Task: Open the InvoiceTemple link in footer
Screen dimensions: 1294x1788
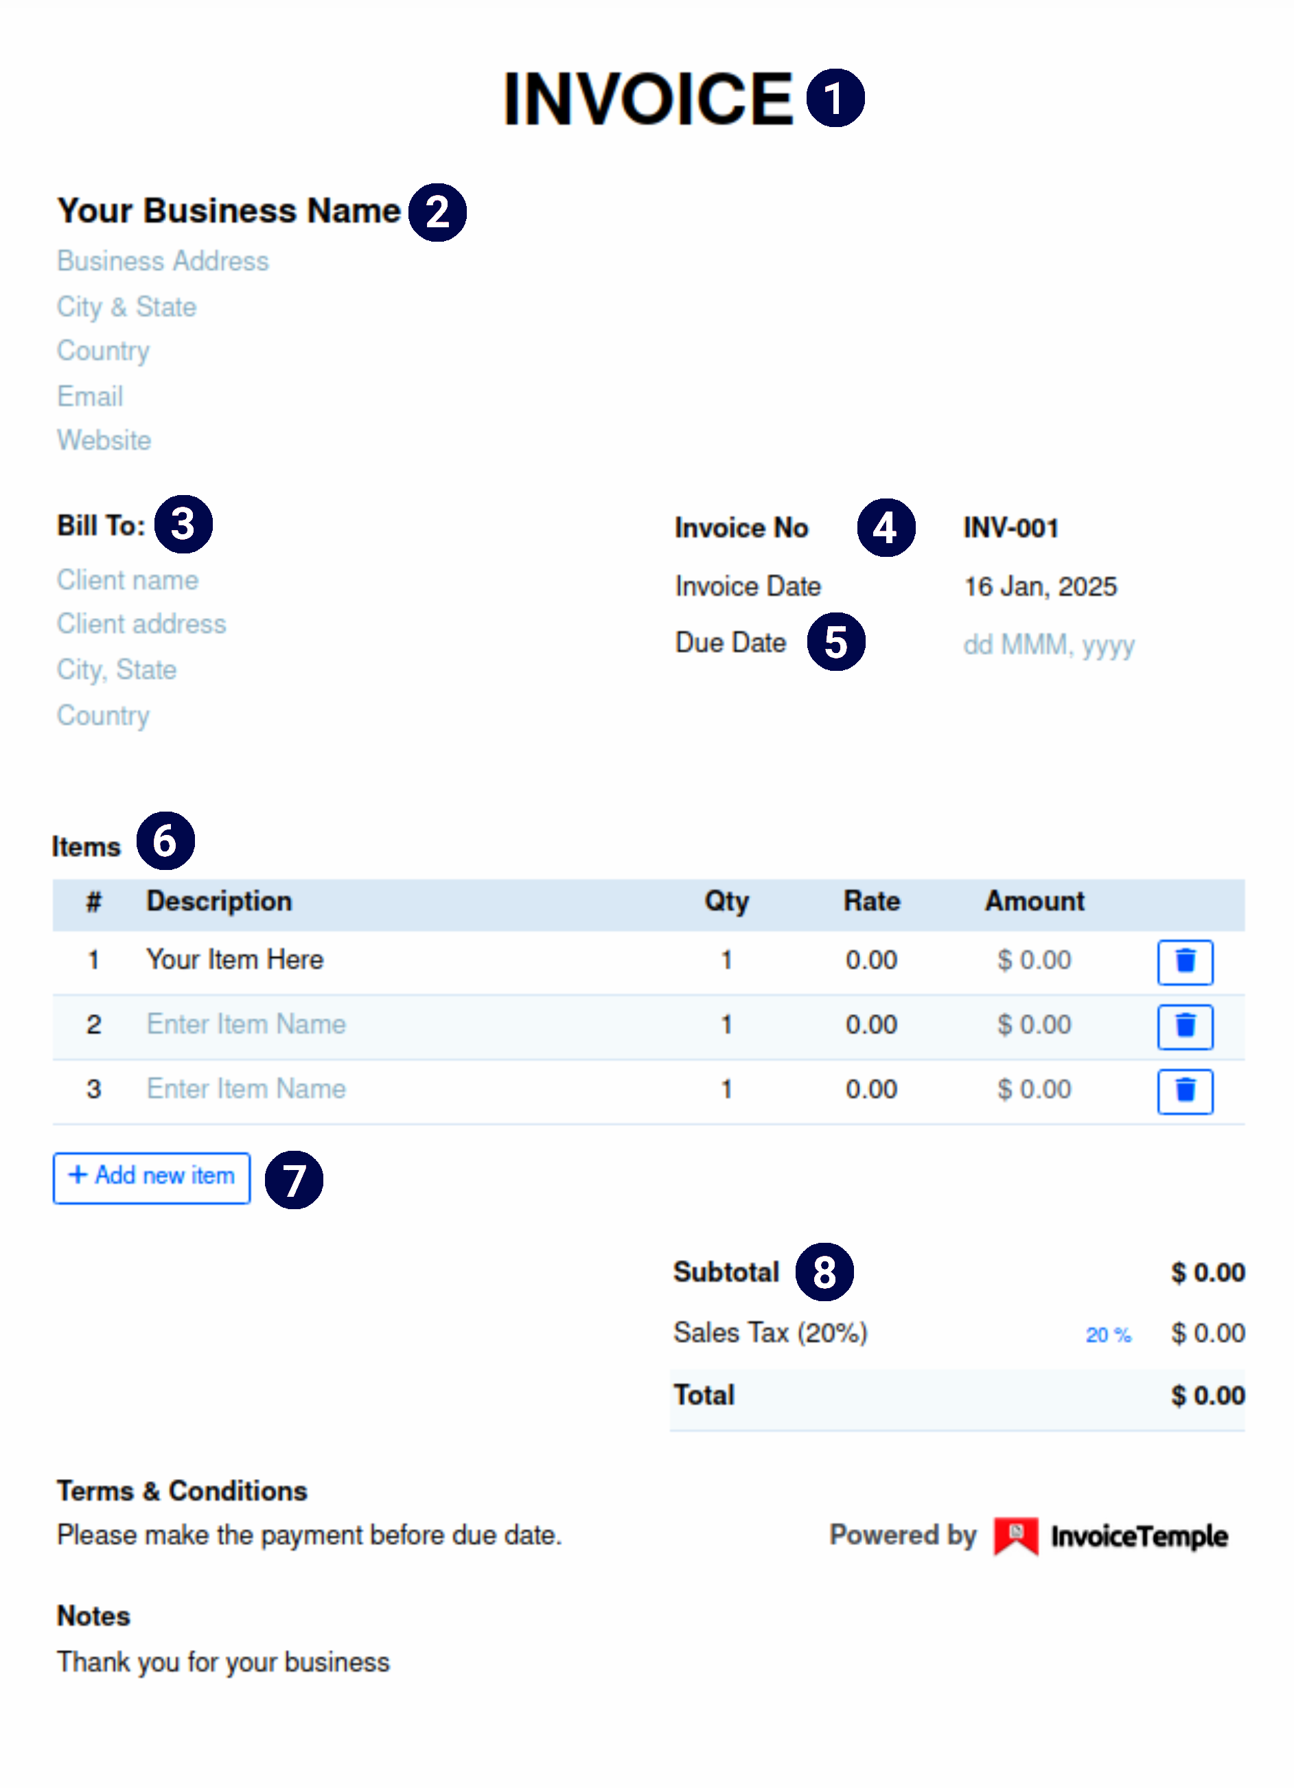Action: tap(1139, 1536)
